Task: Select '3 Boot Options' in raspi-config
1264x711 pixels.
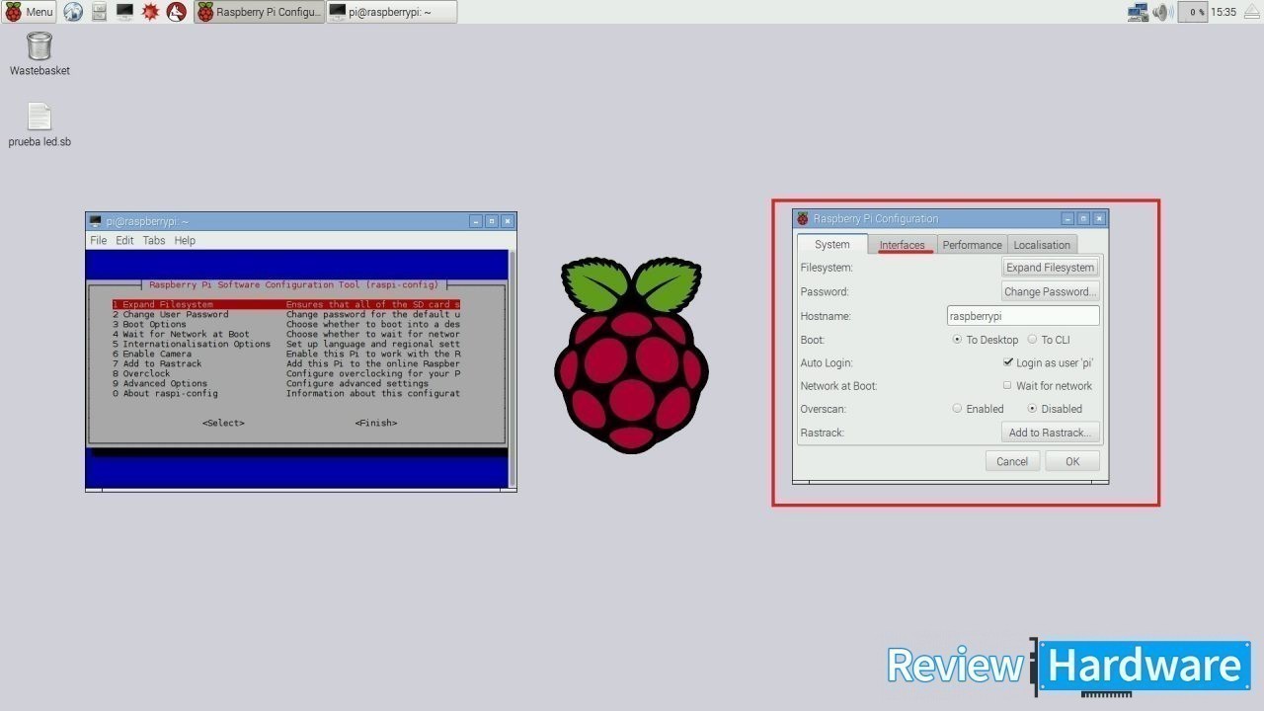Action: pyautogui.click(x=284, y=324)
